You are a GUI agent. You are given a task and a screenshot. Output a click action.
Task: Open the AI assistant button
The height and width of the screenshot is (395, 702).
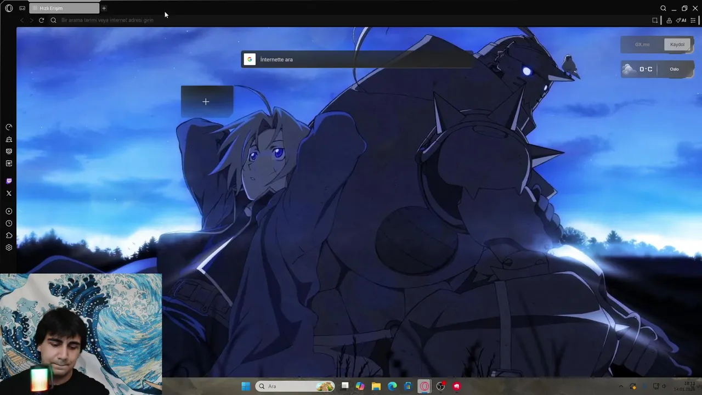[x=681, y=20]
